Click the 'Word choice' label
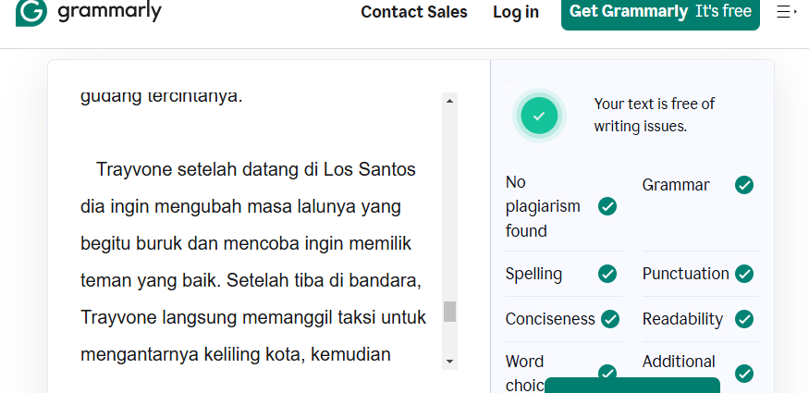The image size is (809, 393). pos(525,374)
